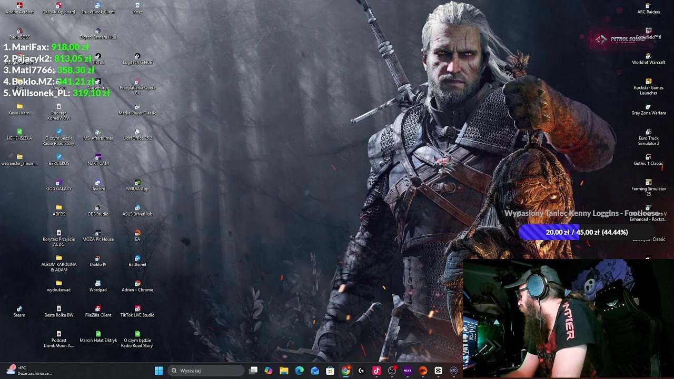This screenshot has height=379, width=674.
Task: Select the ADFDS folder
Action: 58,210
